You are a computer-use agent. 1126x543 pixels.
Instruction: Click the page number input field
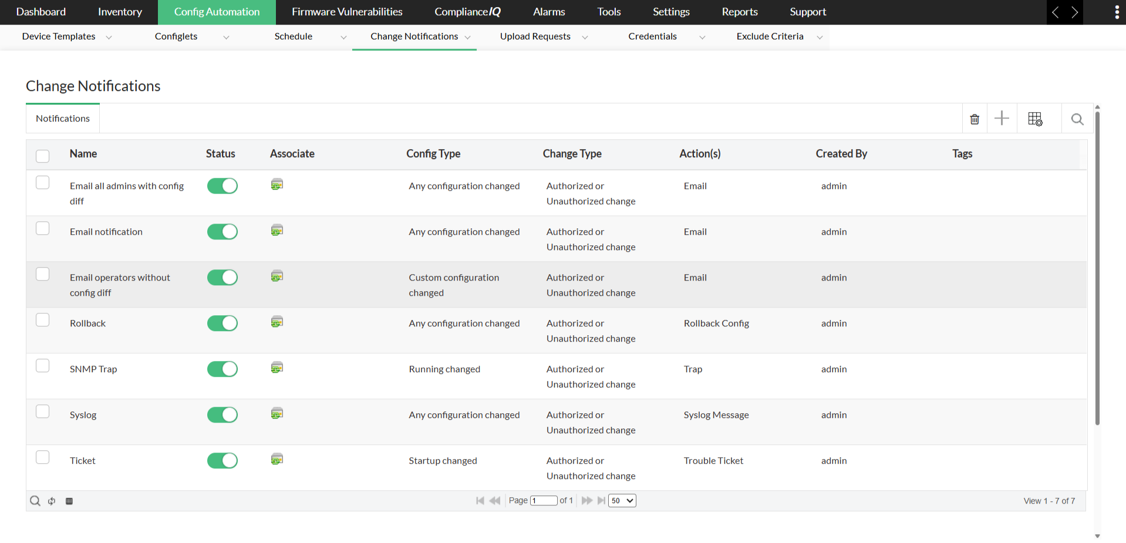coord(544,501)
